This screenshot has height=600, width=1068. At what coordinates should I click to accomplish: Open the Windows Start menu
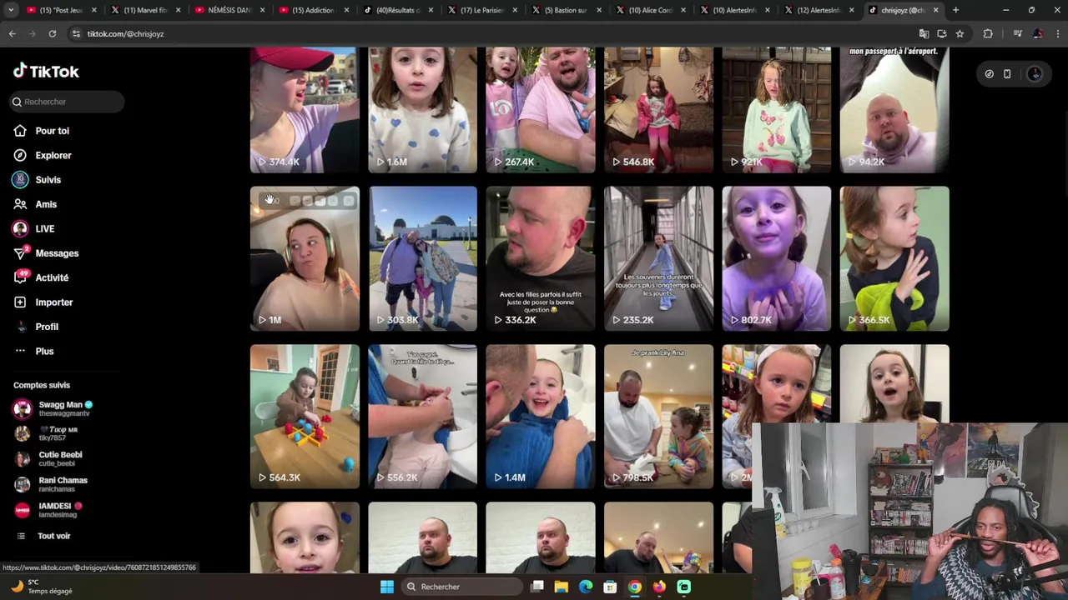point(387,587)
